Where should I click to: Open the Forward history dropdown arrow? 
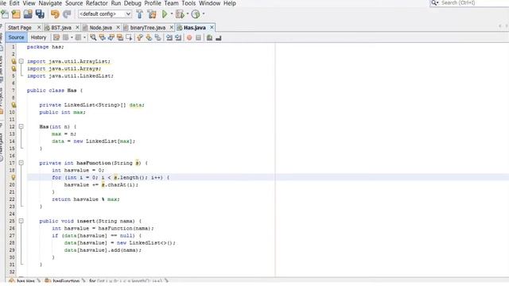(x=84, y=37)
